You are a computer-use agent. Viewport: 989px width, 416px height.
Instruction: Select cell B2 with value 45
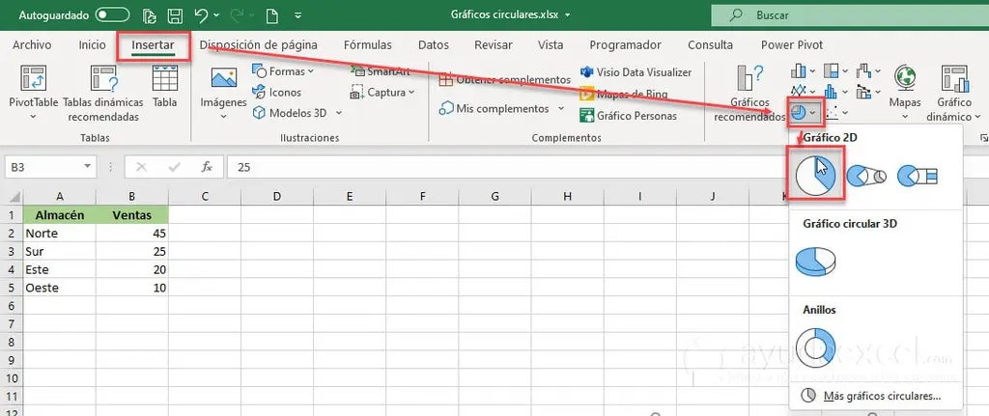pos(131,233)
